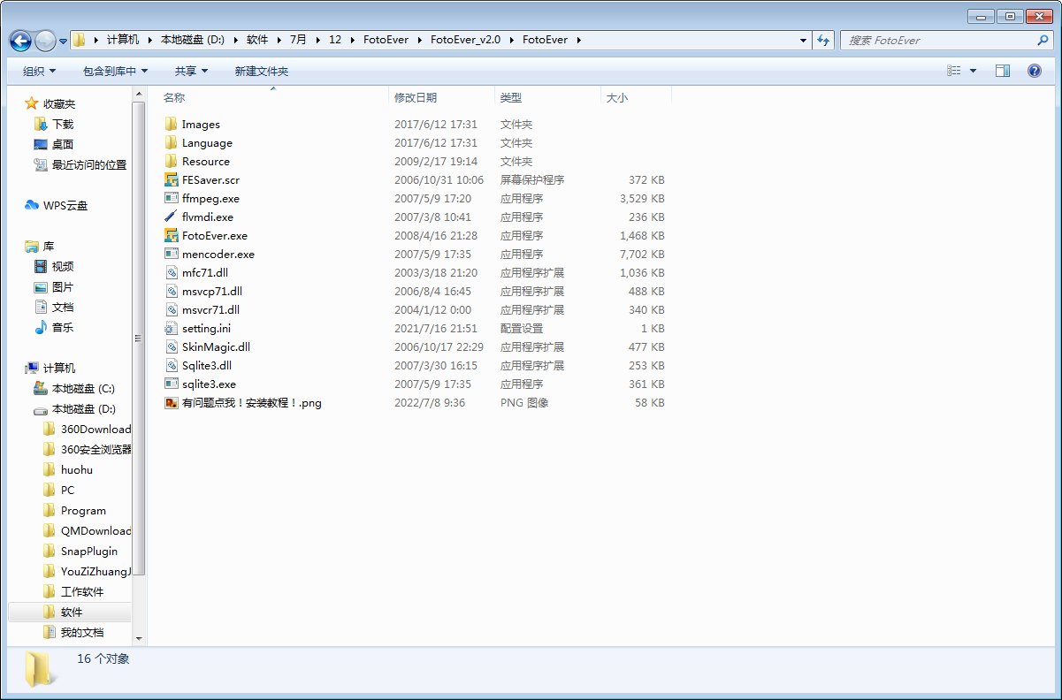The image size is (1062, 700).
Task: Click the navigation pane scrollbar up arrow
Action: 139,93
